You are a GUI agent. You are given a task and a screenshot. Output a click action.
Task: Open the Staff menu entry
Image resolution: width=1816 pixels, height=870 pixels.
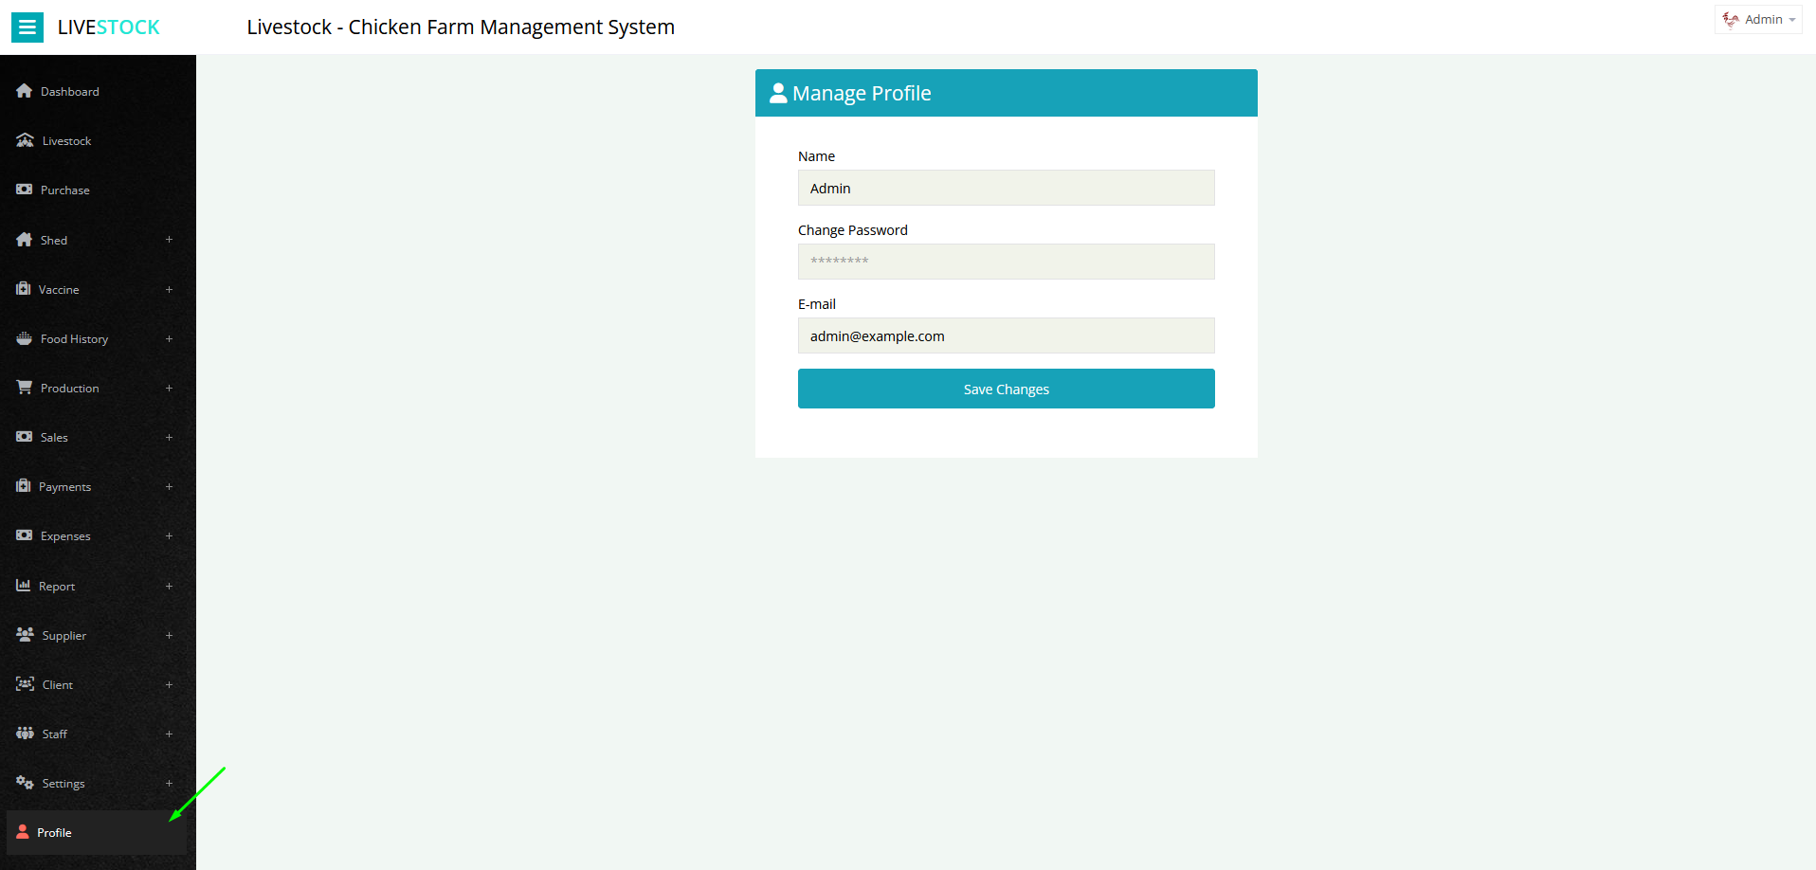pos(53,733)
